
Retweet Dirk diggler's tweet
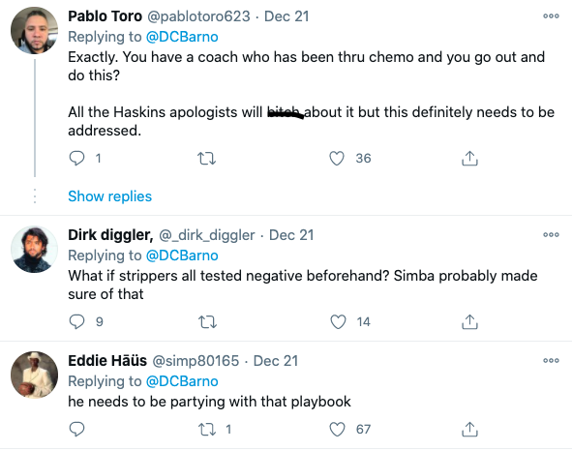click(x=207, y=322)
